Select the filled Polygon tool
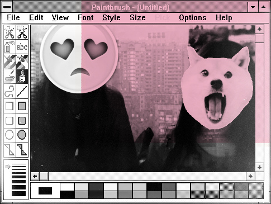Viewport: 271px width, 204px height. click(x=22, y=150)
